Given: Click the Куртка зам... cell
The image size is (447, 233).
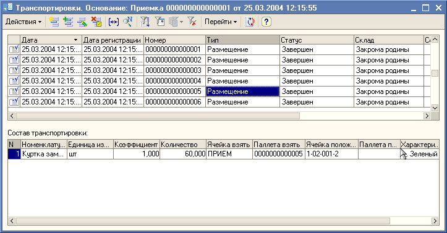Looking at the screenshot, I should (44, 154).
